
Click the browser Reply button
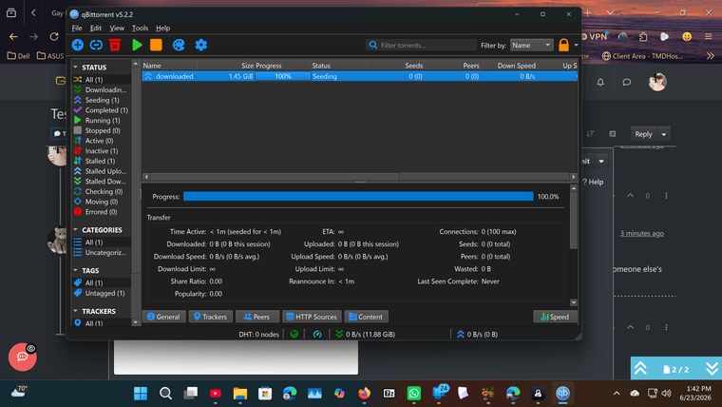click(643, 134)
